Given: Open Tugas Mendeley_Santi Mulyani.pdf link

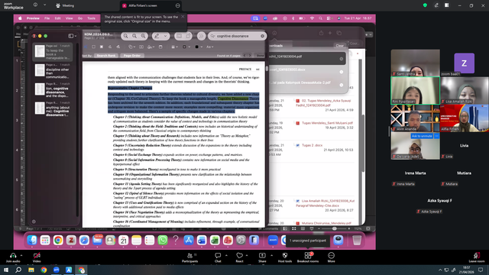Looking at the screenshot, I should coord(327,123).
